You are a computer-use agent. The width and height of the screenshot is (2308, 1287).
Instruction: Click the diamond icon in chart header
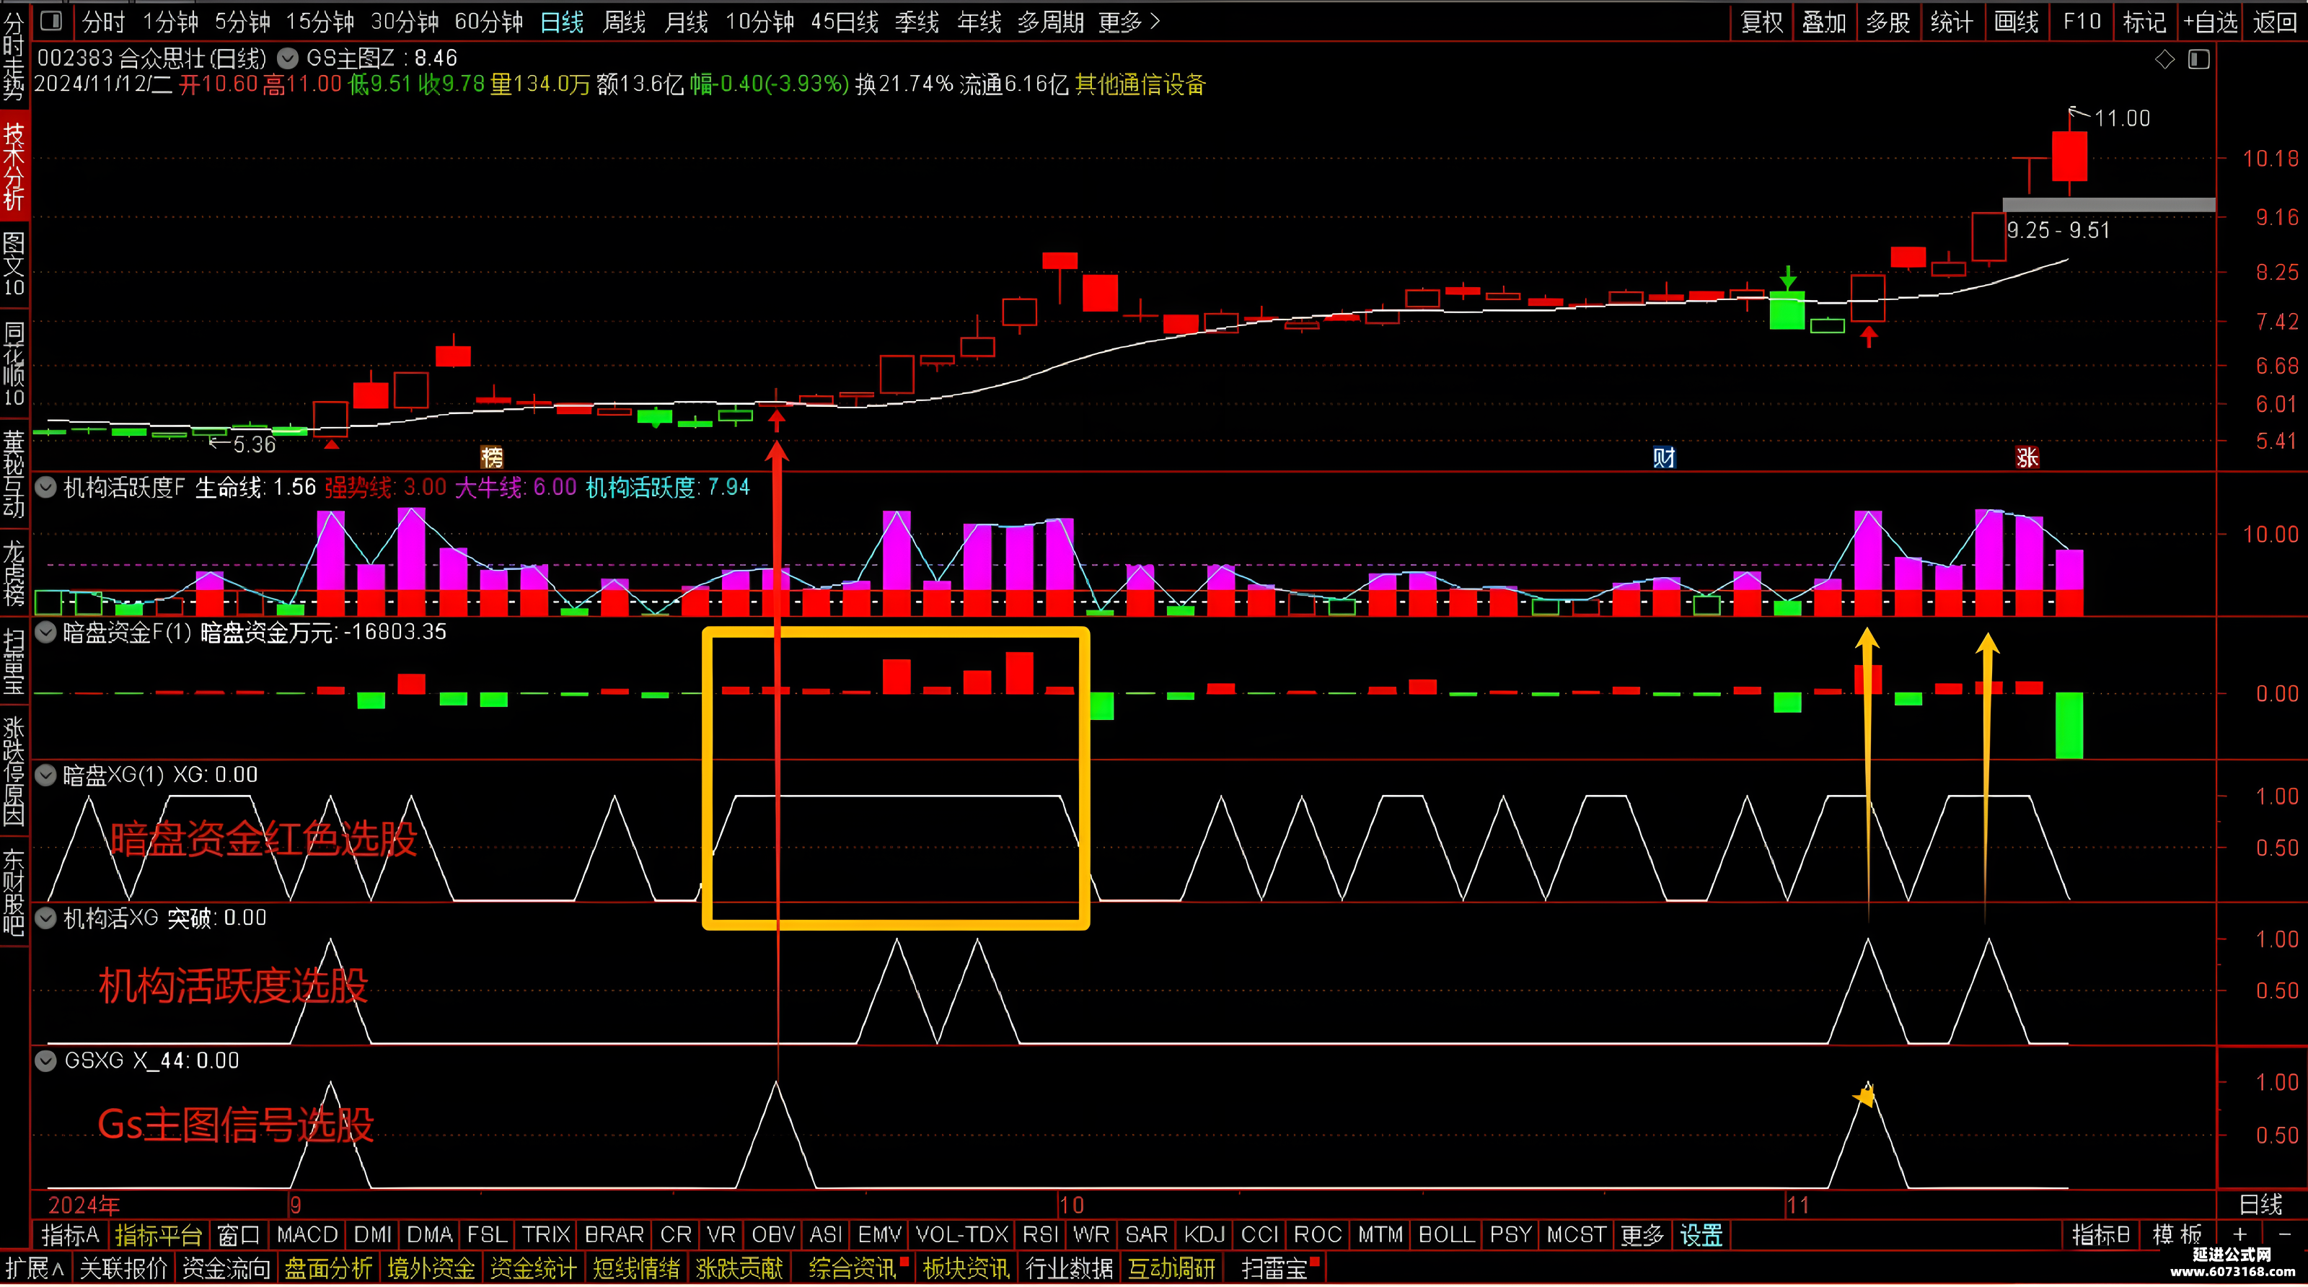pyautogui.click(x=2164, y=60)
